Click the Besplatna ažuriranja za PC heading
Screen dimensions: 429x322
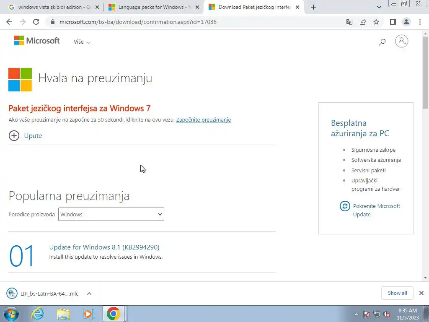(360, 128)
